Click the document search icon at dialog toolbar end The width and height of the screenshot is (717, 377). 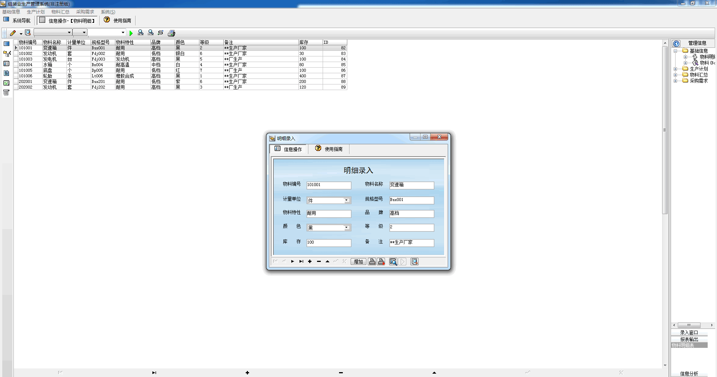click(x=415, y=262)
